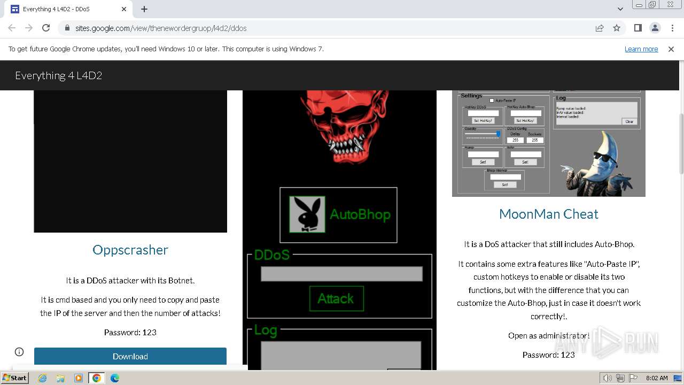Click the Oppscrasher heading
This screenshot has width=684, height=385.
pyautogui.click(x=130, y=250)
